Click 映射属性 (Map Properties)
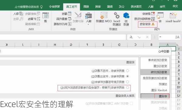Viewport: 182px width, 110px height. (33, 14)
